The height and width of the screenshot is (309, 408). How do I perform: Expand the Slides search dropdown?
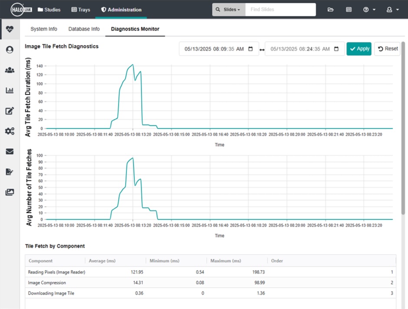click(229, 10)
